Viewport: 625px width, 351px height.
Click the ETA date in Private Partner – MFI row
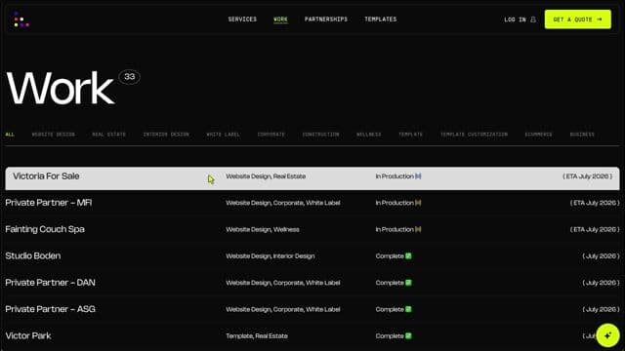(595, 203)
